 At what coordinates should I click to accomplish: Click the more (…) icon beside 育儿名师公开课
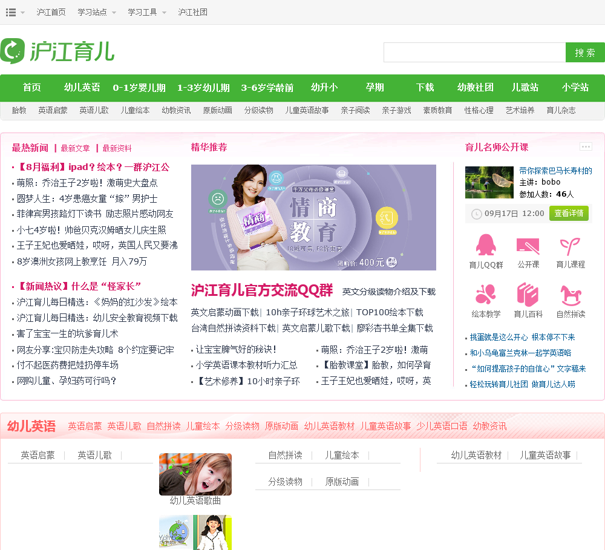[x=586, y=146]
